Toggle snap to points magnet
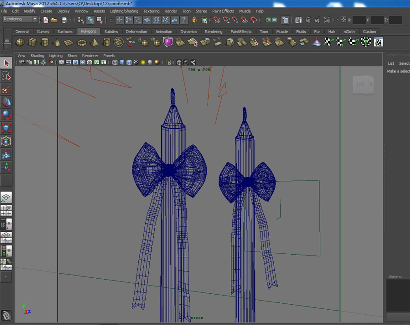The height and width of the screenshot is (325, 410). [235, 20]
